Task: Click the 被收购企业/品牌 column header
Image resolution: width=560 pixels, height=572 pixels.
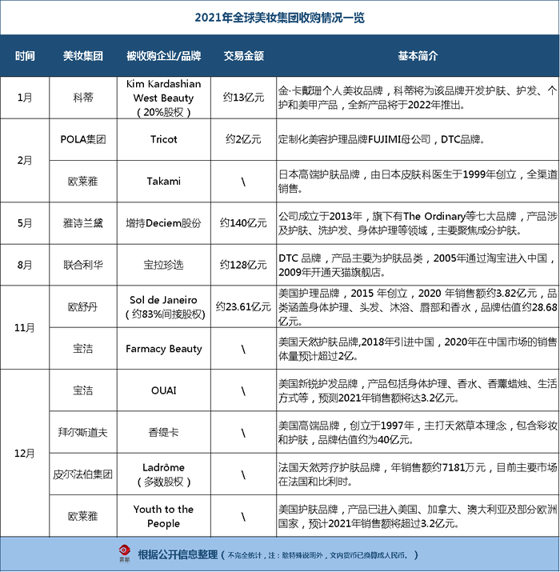Action: pos(163,56)
